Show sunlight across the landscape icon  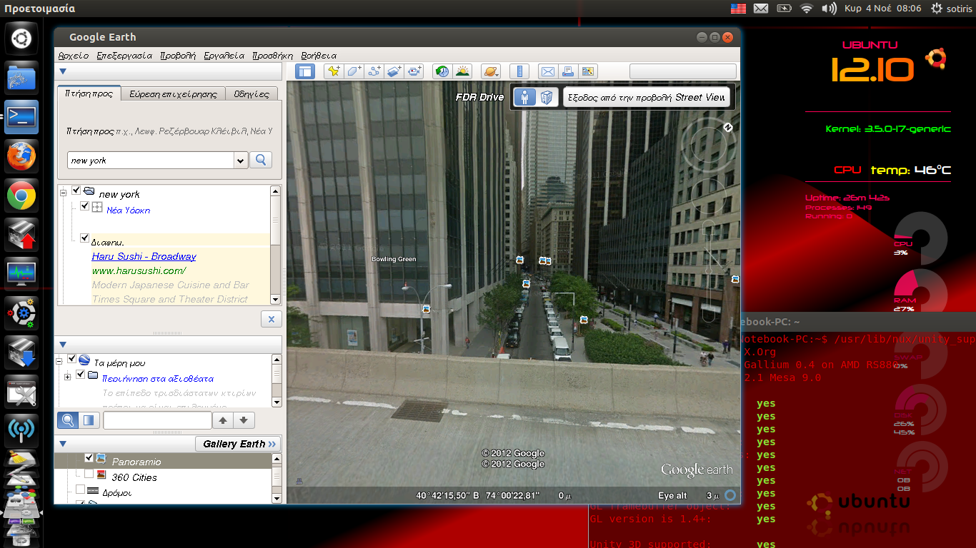tap(463, 71)
